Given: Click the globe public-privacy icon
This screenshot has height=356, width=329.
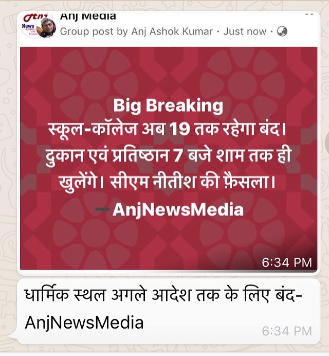Looking at the screenshot, I should click(282, 31).
